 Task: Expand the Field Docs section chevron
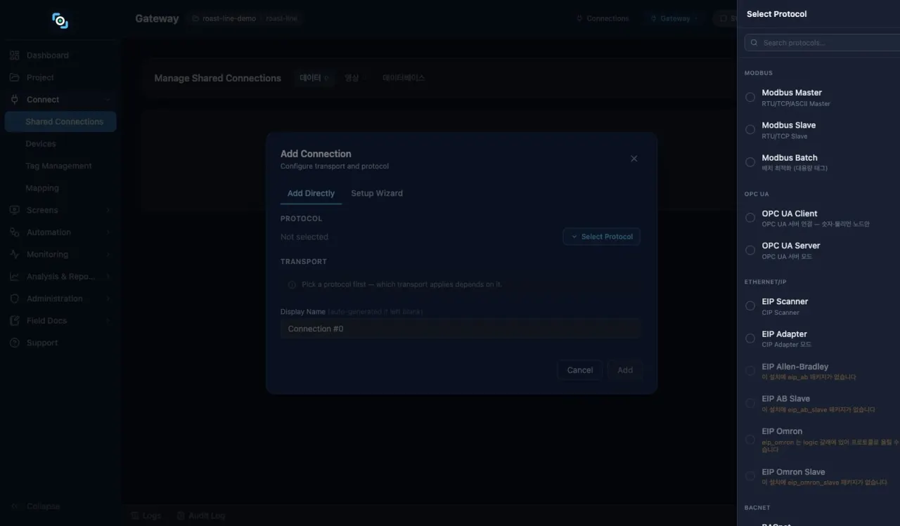[108, 321]
